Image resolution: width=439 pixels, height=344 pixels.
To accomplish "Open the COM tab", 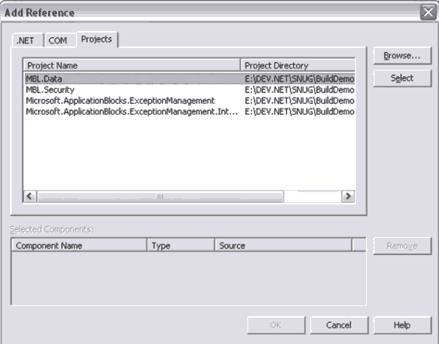I will pyautogui.click(x=60, y=40).
